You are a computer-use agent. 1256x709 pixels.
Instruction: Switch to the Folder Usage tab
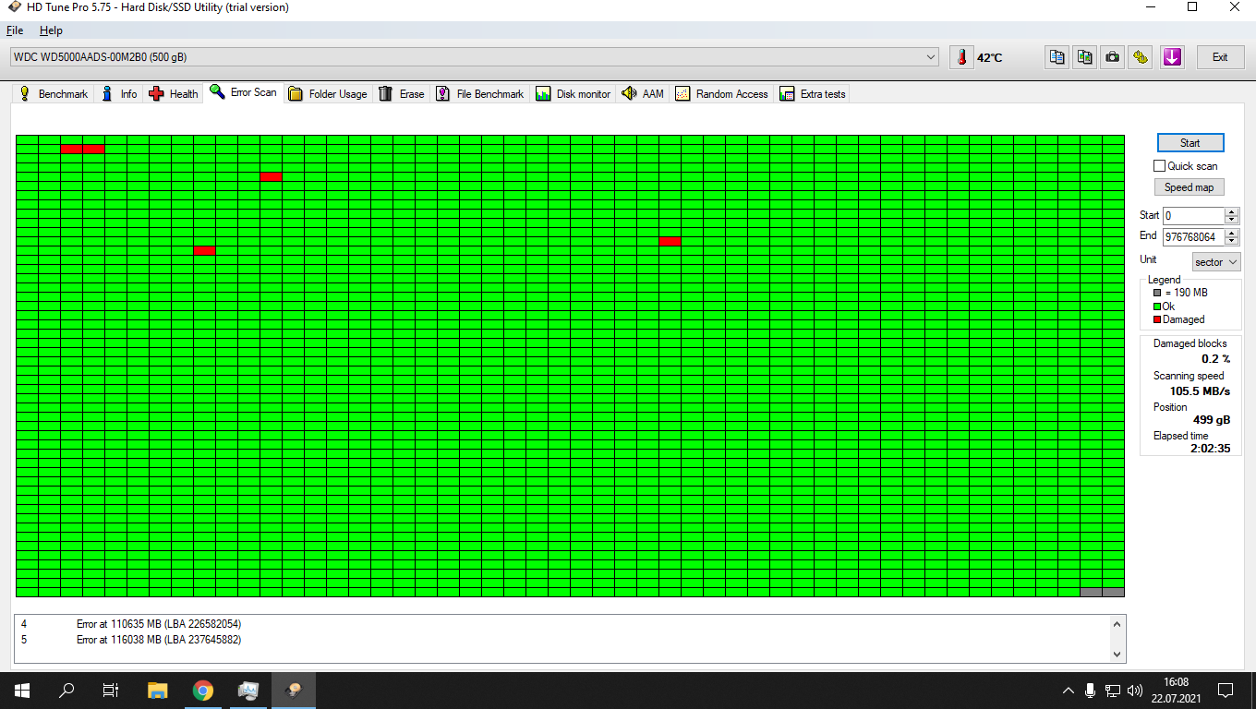pos(328,94)
